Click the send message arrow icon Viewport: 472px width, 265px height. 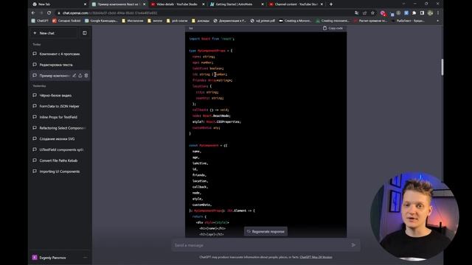tap(353, 245)
